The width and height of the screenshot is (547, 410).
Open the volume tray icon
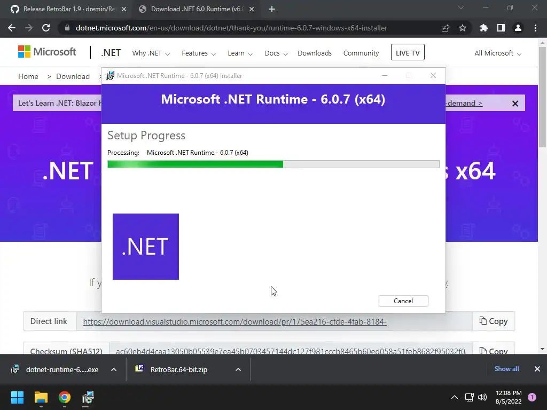pos(482,397)
